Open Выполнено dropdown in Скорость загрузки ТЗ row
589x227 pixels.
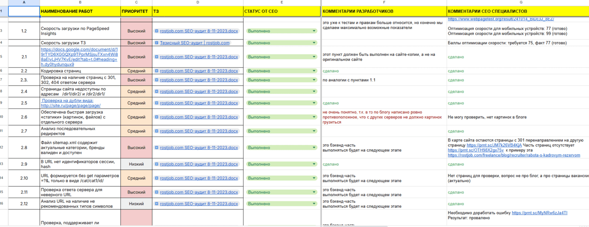pos(314,43)
